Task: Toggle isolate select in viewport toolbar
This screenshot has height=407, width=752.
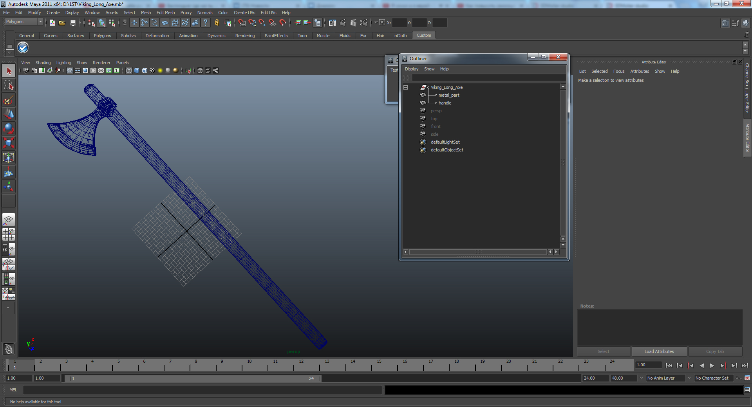Action: pyautogui.click(x=188, y=71)
